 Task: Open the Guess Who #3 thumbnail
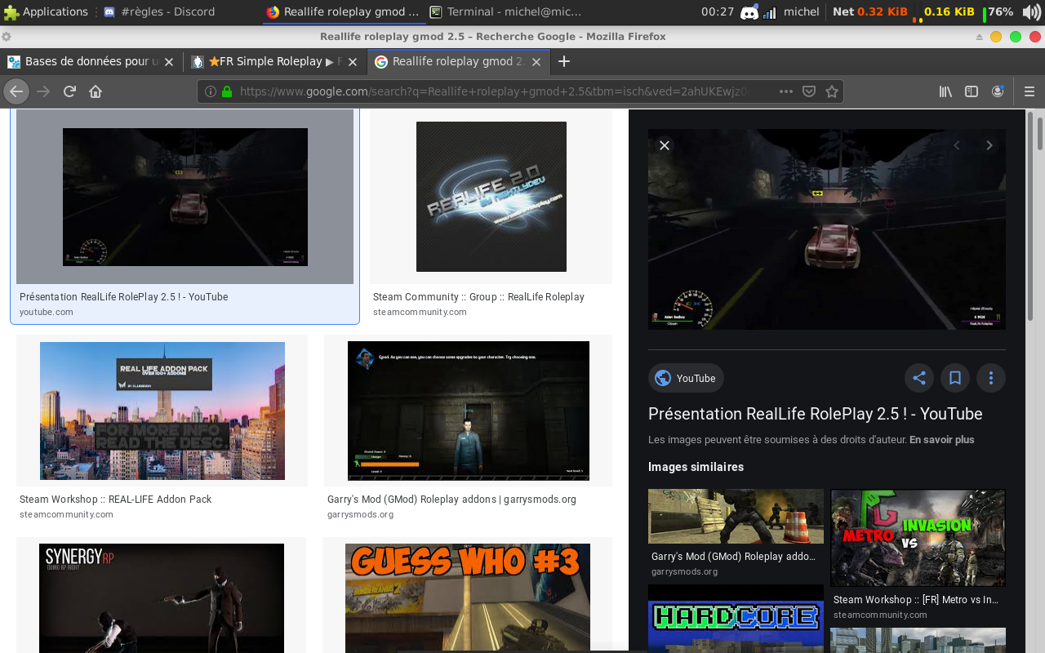468,598
